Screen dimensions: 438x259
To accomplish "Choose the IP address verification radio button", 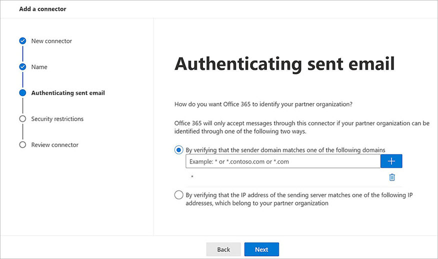I will coord(178,195).
